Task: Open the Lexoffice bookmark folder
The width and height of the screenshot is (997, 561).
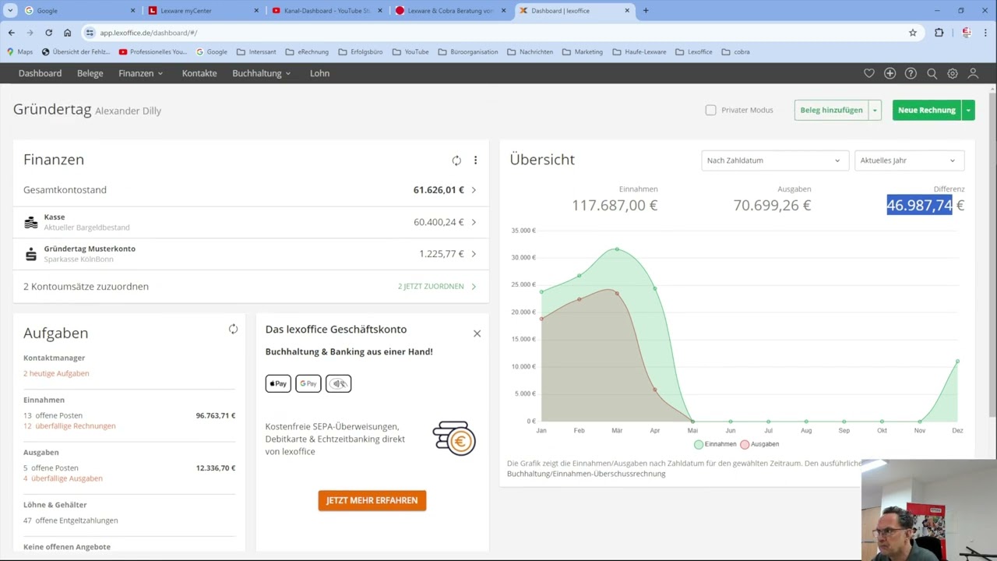Action: click(694, 52)
